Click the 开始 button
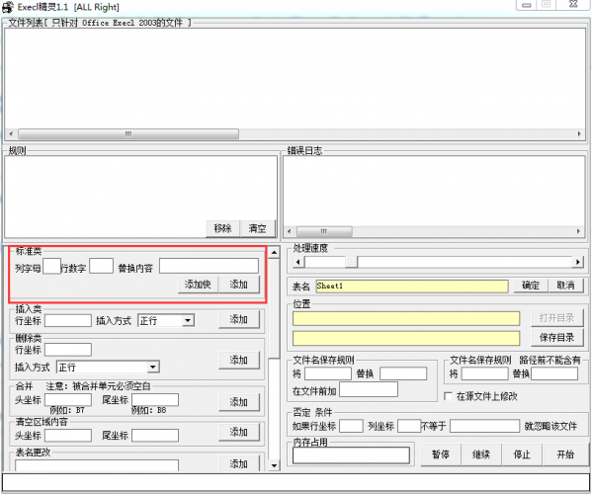The width and height of the screenshot is (592, 495). (x=565, y=454)
